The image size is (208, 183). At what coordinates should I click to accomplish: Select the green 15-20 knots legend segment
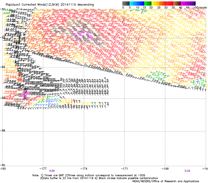click(148, 3)
